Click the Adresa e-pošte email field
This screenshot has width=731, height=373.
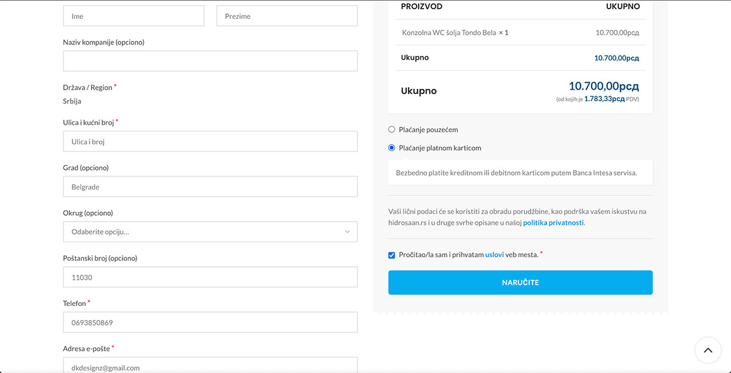click(x=210, y=367)
